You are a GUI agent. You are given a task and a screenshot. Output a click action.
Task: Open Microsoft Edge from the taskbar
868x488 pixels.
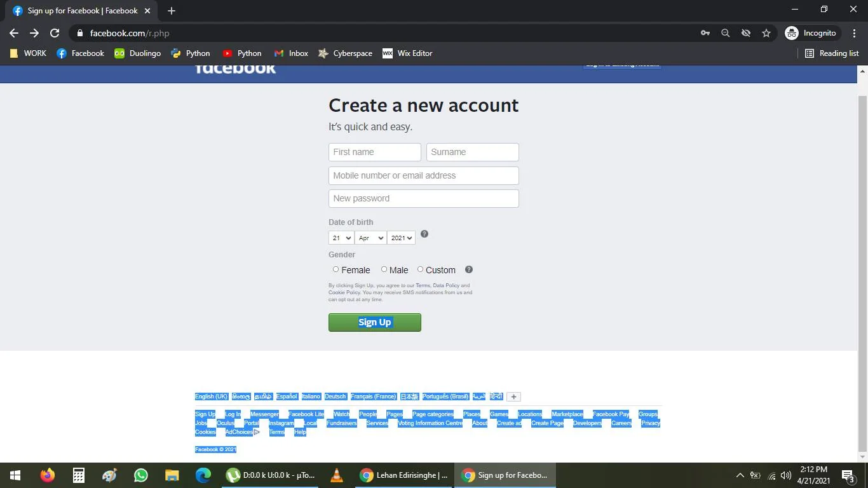tap(203, 475)
